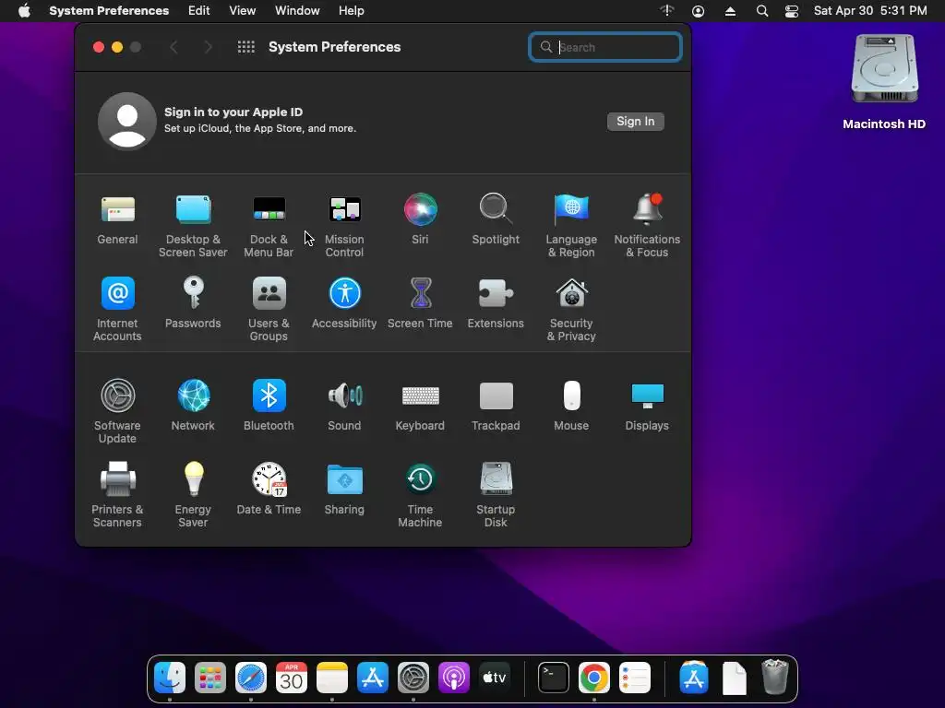Click the menu bar clock
The height and width of the screenshot is (708, 945).
click(x=870, y=11)
